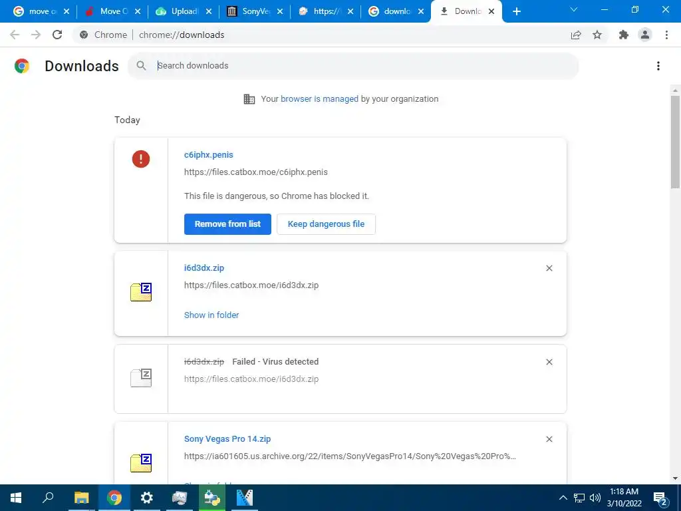Open the Extensions puzzle icon
Image resolution: width=681 pixels, height=511 pixels.
624,35
